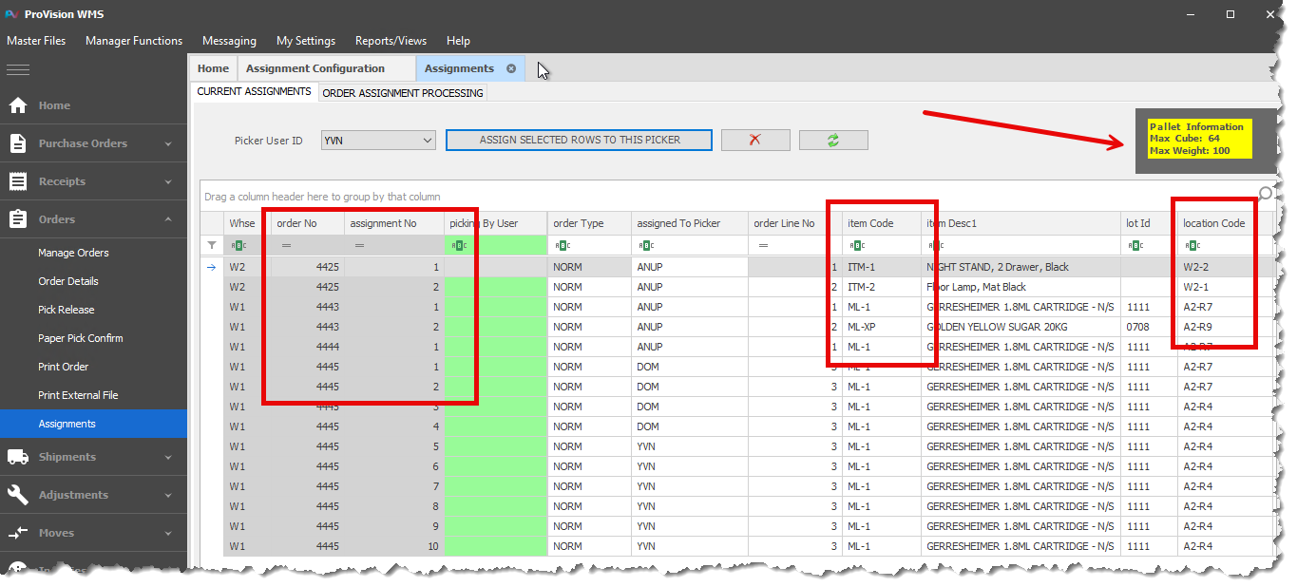Open the Manager Functions menu
This screenshot has width=1297, height=587.
click(x=133, y=41)
